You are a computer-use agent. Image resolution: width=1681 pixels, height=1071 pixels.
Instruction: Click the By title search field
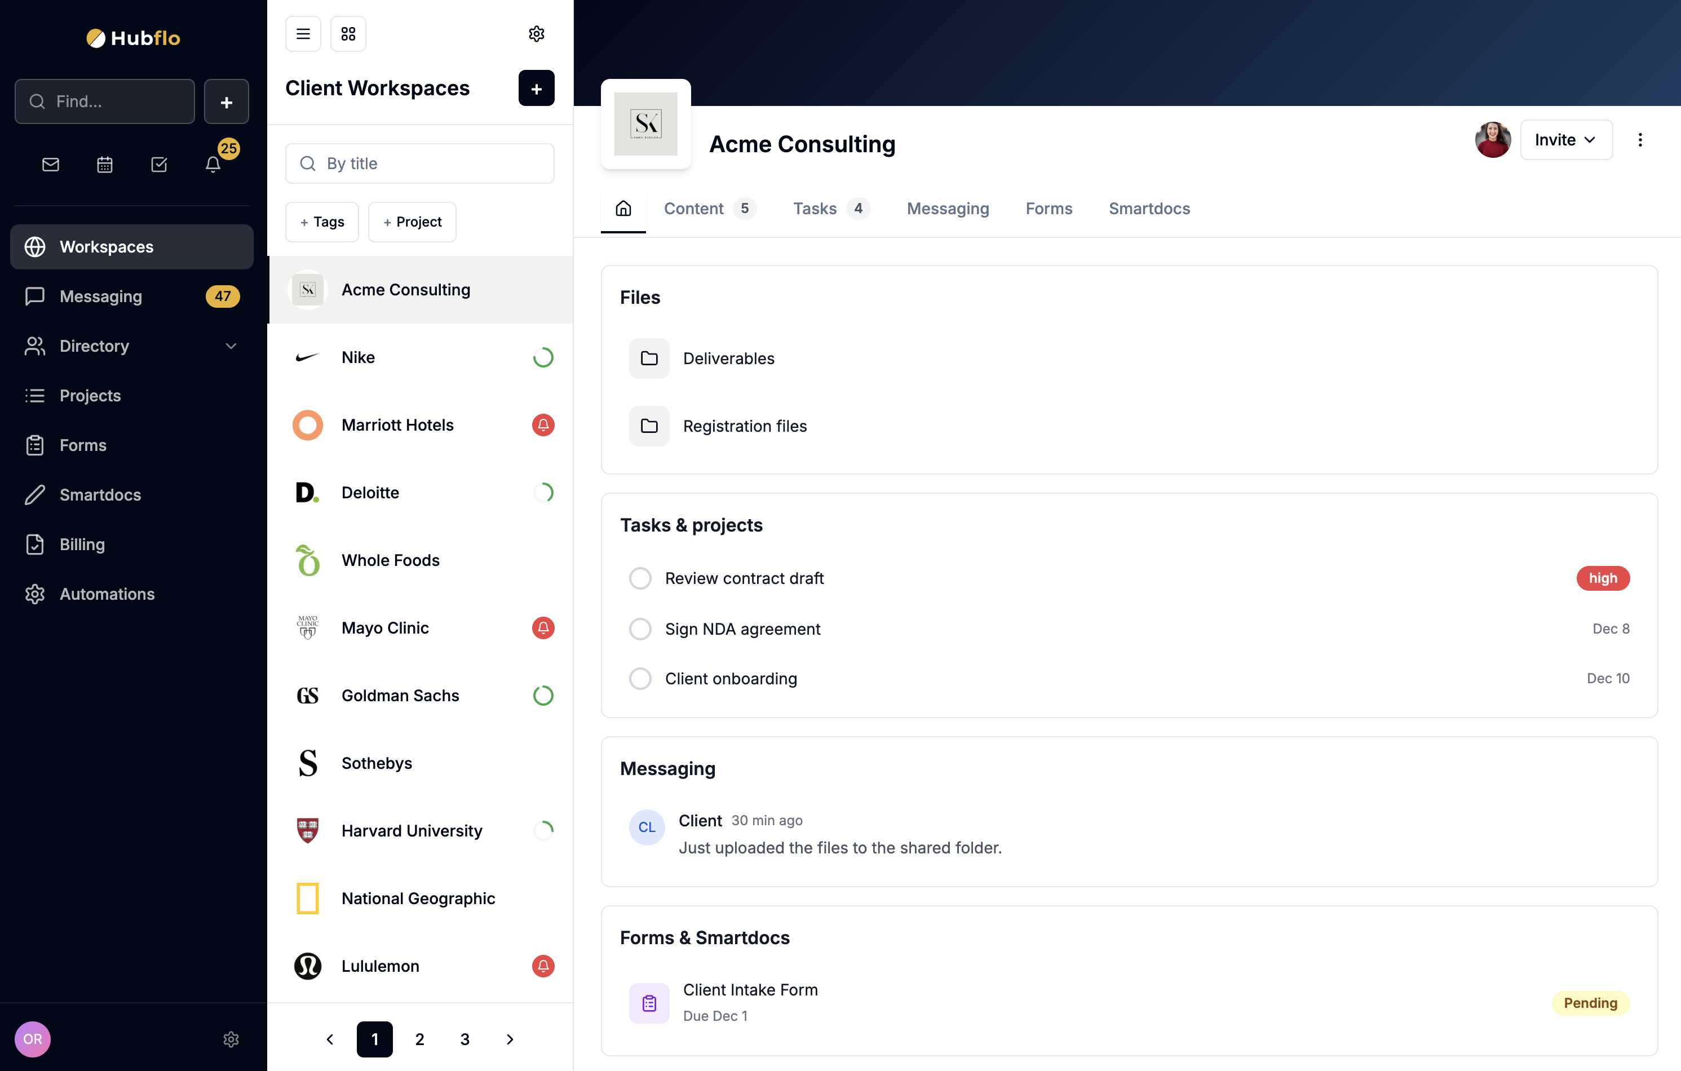pyautogui.click(x=419, y=163)
